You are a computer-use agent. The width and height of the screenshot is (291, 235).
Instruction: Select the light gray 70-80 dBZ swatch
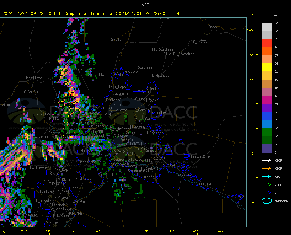(x=266, y=27)
